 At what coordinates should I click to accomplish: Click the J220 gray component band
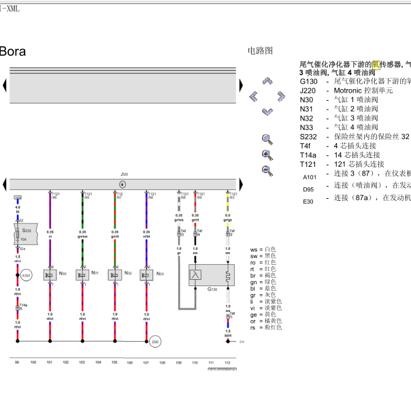point(122,185)
